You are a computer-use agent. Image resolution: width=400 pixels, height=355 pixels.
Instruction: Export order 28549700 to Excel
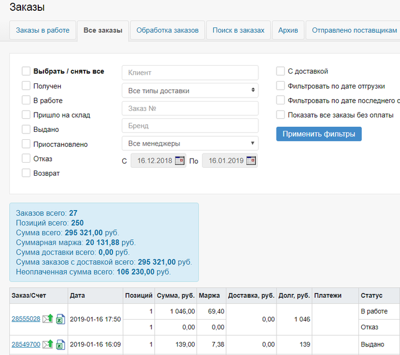click(61, 344)
